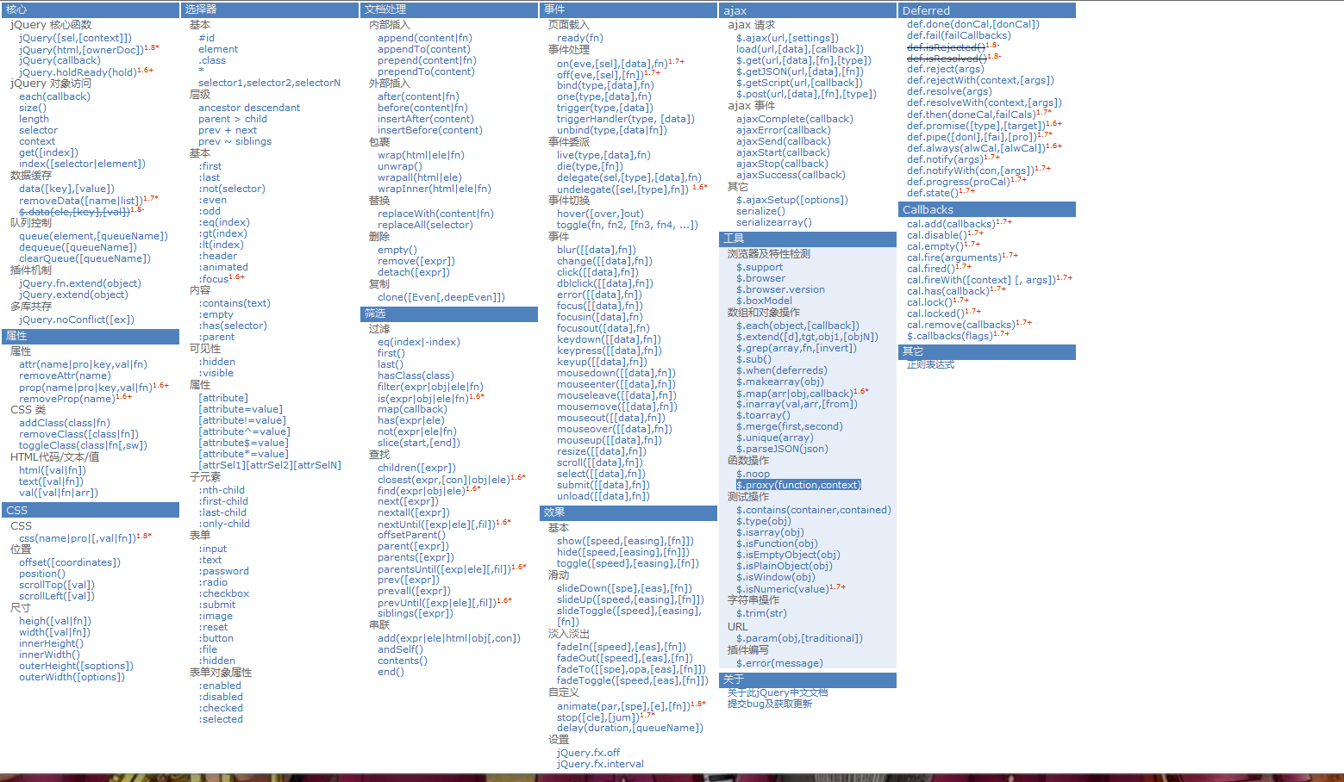
Task: Open $.error(message) entry
Action: pos(779,663)
